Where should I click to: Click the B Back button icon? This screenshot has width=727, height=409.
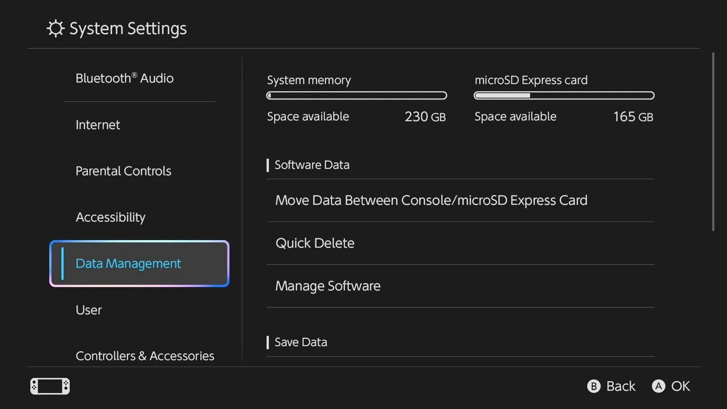[x=594, y=386]
